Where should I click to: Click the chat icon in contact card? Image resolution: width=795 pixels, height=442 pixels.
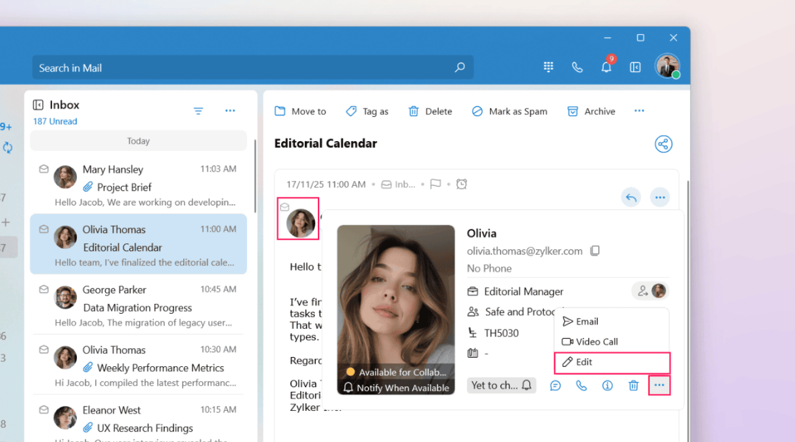pos(555,386)
